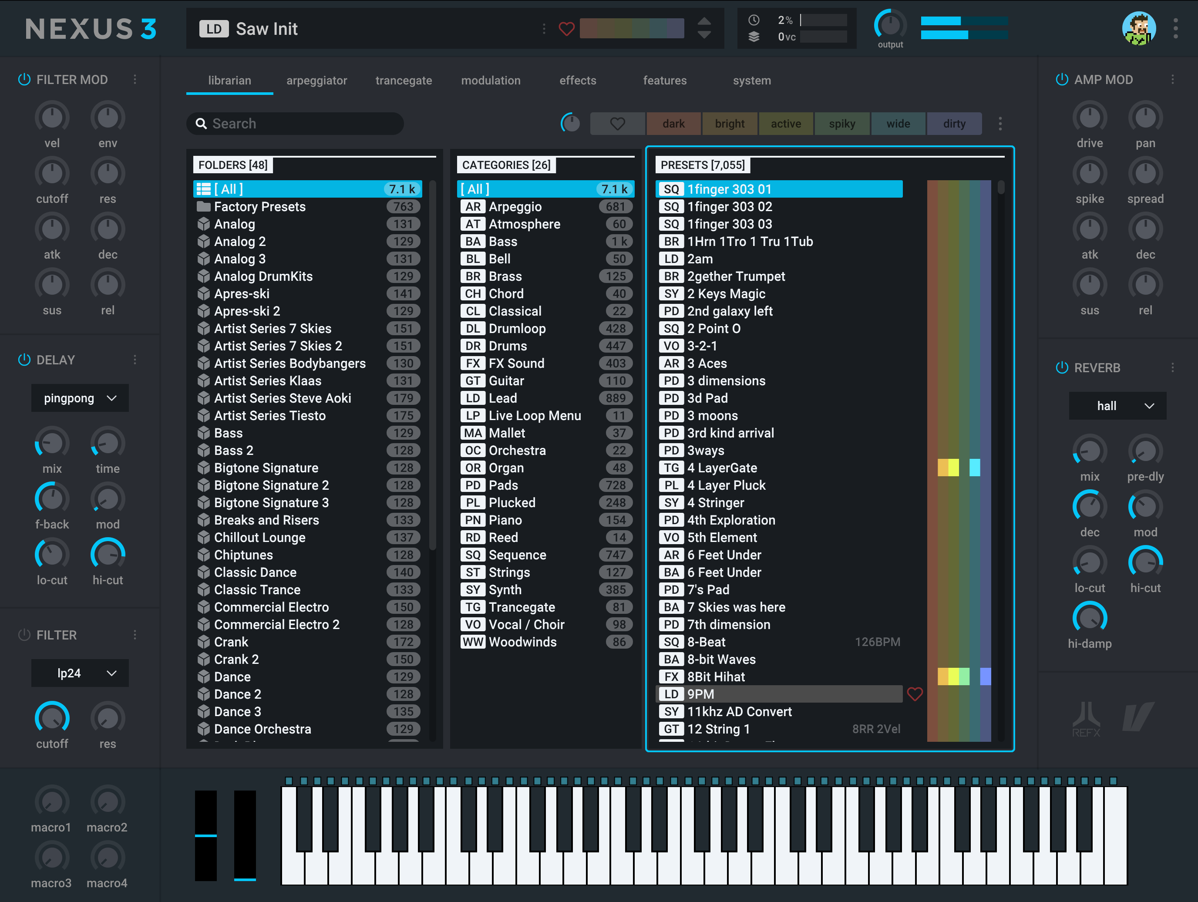Enable the FILTER power button

pos(24,635)
